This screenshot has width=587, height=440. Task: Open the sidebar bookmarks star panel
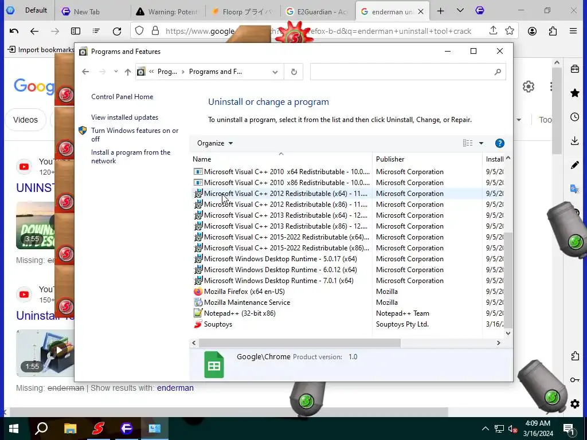pos(575,93)
